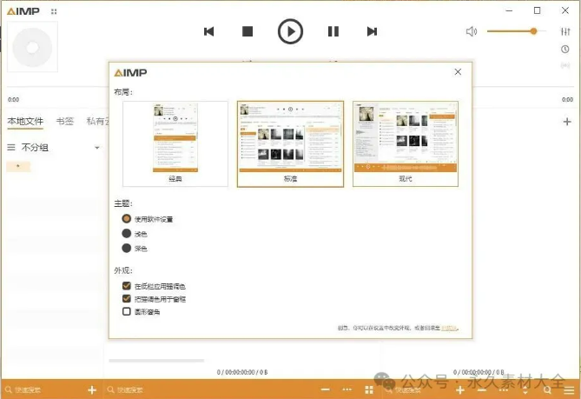Enable the 圆形窗角 checkbox
Image resolution: width=581 pixels, height=399 pixels.
[127, 311]
